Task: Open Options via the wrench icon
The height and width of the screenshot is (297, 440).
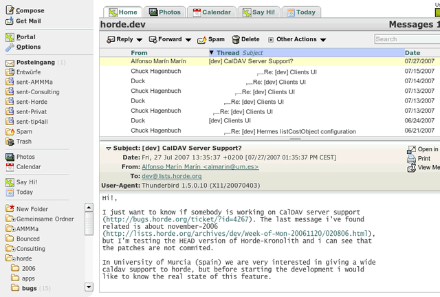Action: point(10,47)
